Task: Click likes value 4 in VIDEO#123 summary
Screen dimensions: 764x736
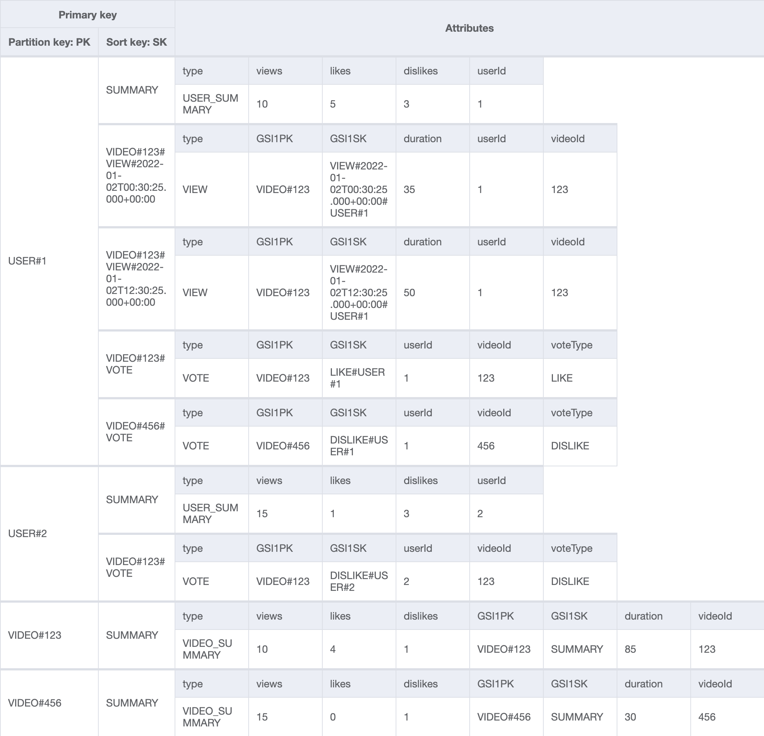Action: pyautogui.click(x=359, y=649)
